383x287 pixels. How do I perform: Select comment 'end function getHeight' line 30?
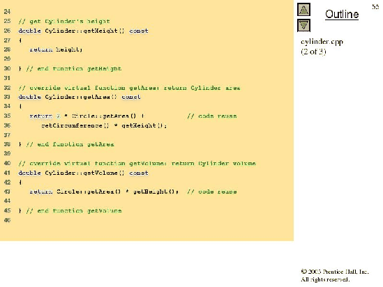(74, 68)
